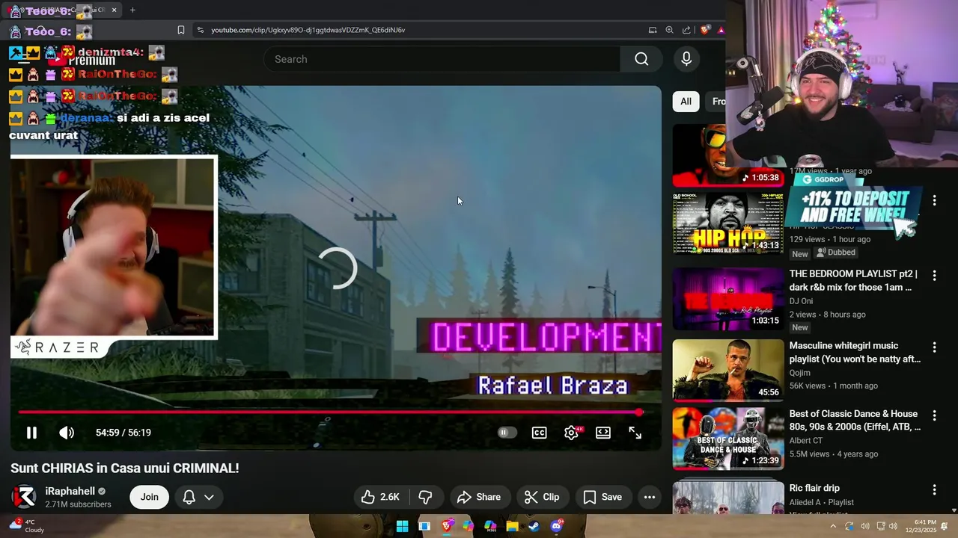This screenshot has width=958, height=538.
Task: Click the Join membership button
Action: 149,497
